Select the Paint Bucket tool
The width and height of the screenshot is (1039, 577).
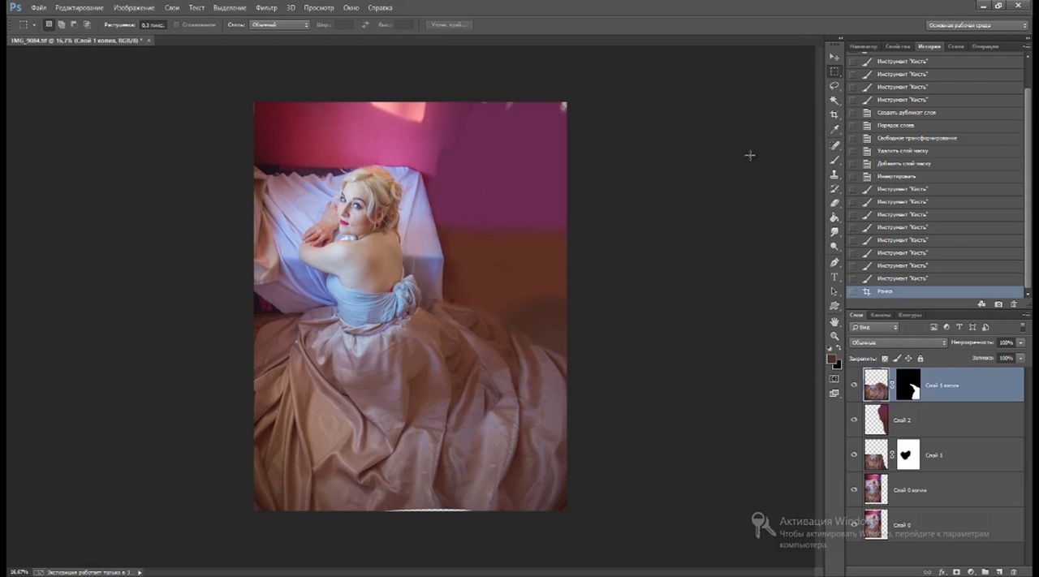point(834,217)
